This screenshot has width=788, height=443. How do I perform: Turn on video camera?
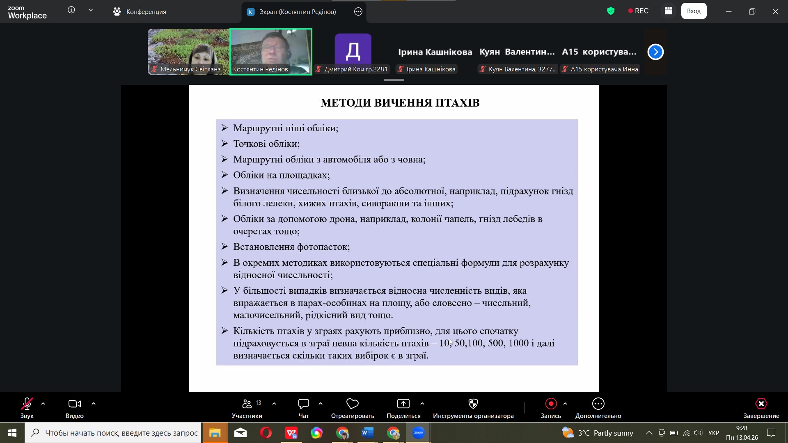(74, 404)
